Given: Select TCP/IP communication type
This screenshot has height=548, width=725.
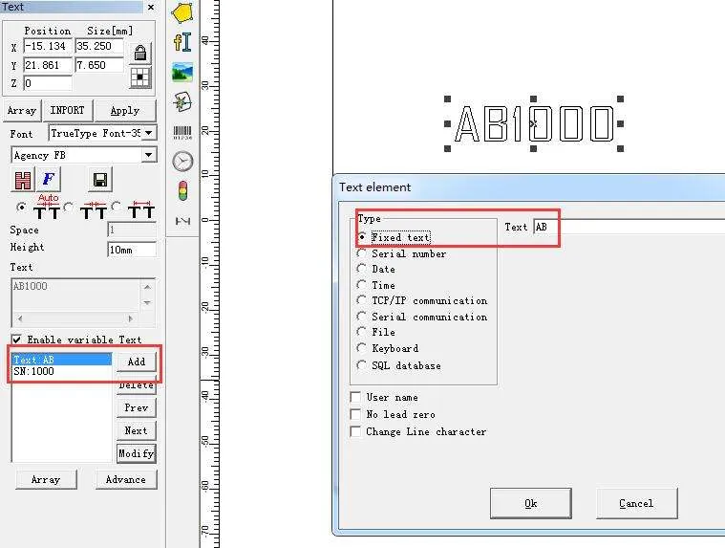Looking at the screenshot, I should click(x=362, y=300).
